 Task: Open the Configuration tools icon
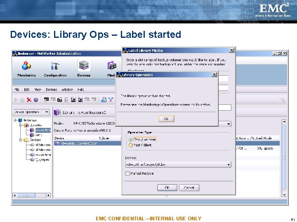(x=55, y=66)
